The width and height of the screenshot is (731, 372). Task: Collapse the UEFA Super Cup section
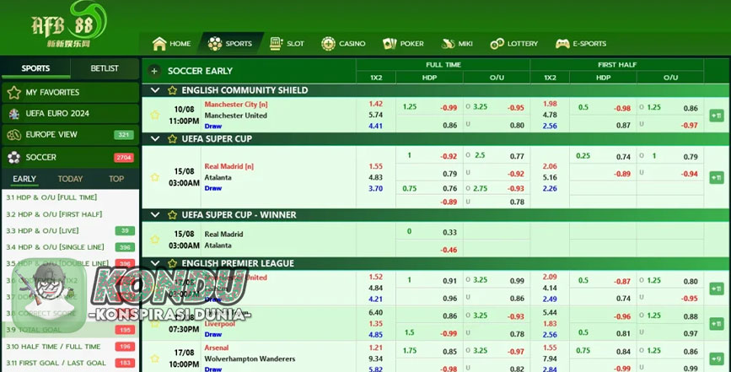[155, 139]
